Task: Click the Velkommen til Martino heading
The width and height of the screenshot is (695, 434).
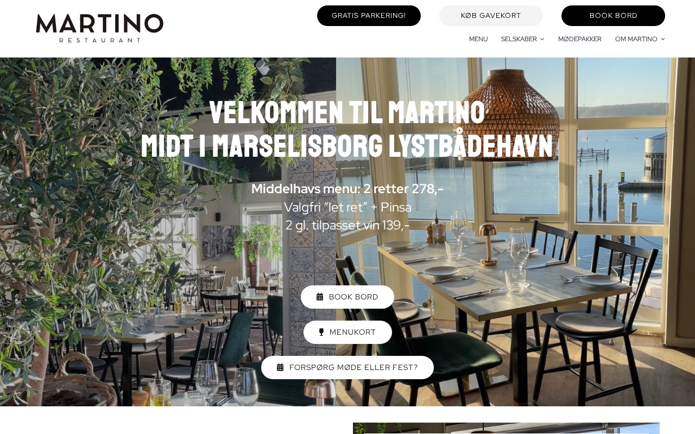Action: 347,112
